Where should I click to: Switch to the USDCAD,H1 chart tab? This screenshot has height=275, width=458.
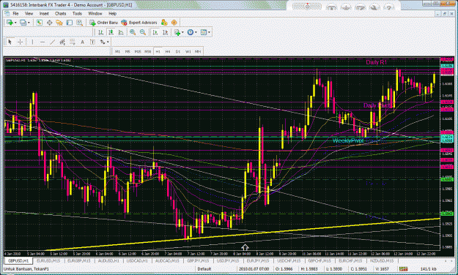tap(137, 260)
